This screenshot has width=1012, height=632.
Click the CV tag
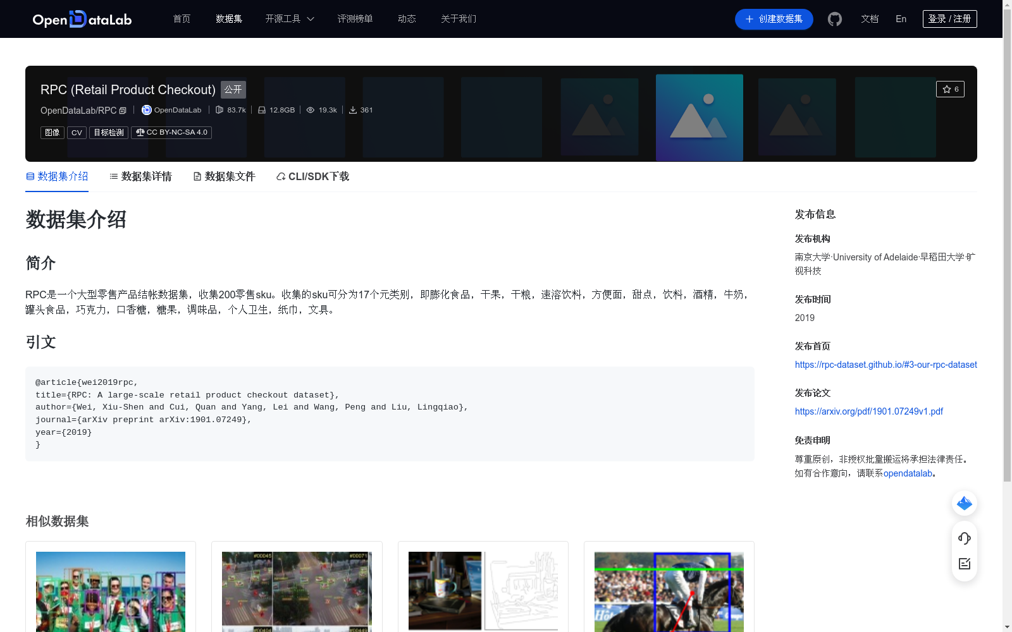tap(77, 133)
